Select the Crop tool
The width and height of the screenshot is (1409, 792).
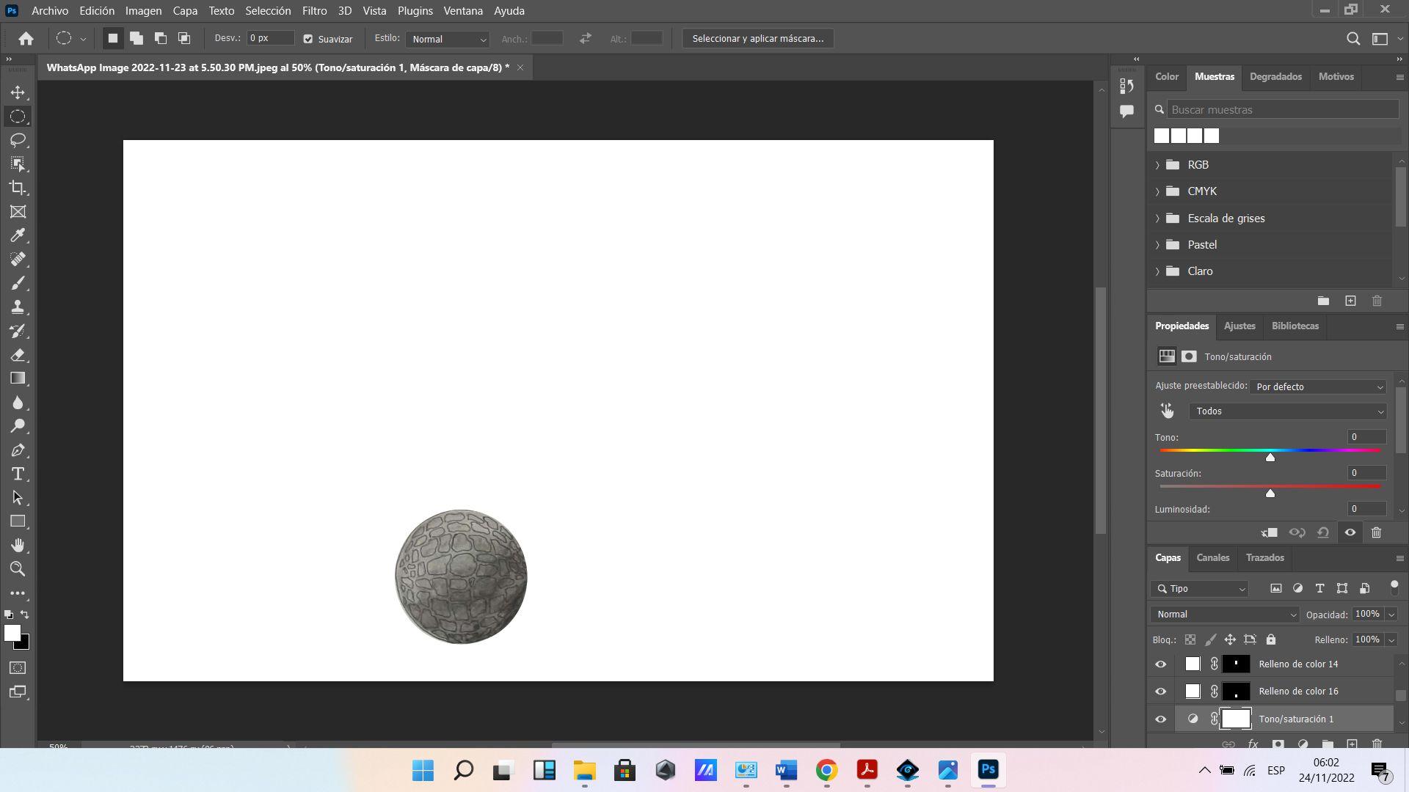(x=18, y=188)
